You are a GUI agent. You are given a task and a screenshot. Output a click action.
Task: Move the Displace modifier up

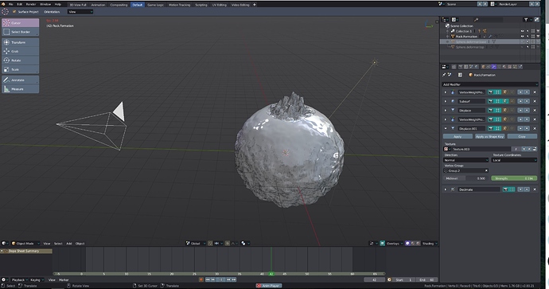click(x=520, y=111)
